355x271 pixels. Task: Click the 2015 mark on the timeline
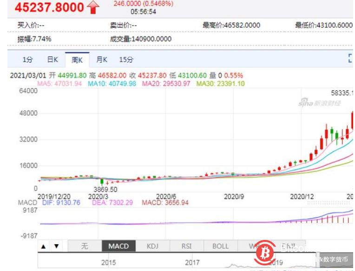108,263
